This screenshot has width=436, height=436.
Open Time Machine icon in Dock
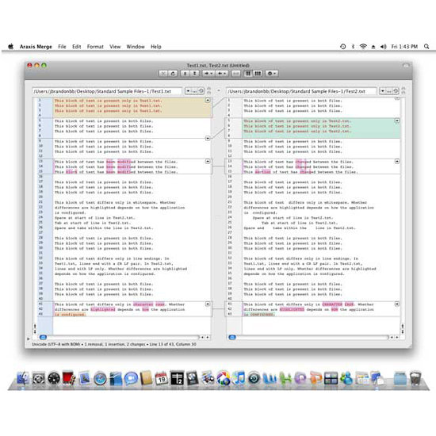[x=254, y=378]
